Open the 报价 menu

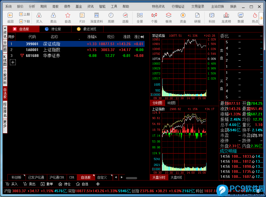click(x=20, y=6)
